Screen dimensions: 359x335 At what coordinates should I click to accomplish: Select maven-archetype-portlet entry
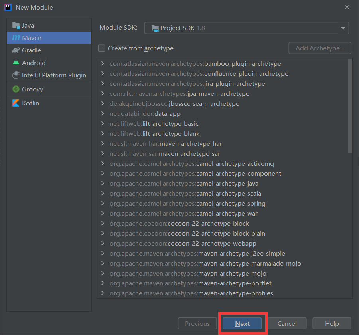191,283
